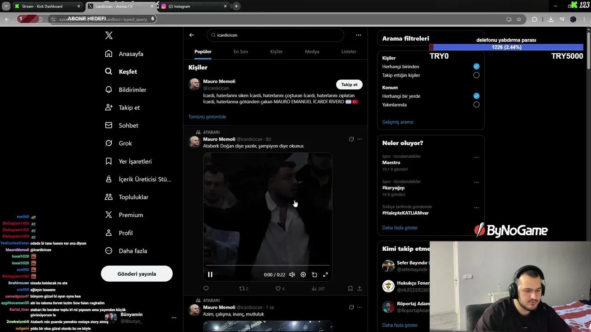This screenshot has width=591, height=332.
Task: Open Gelişmiş arama link
Action: tap(398, 122)
